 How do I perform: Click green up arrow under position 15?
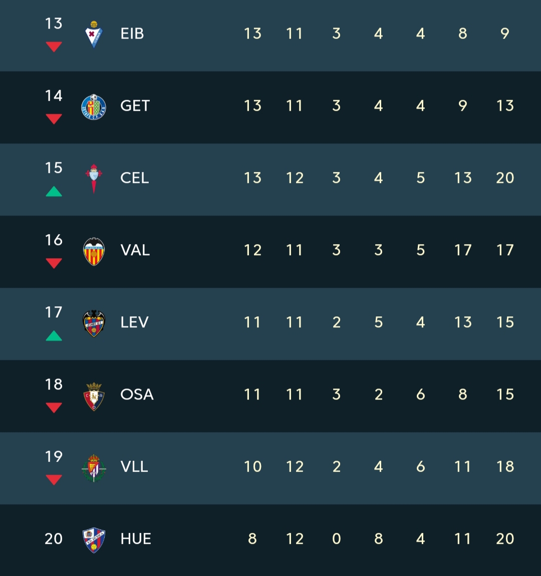click(54, 191)
